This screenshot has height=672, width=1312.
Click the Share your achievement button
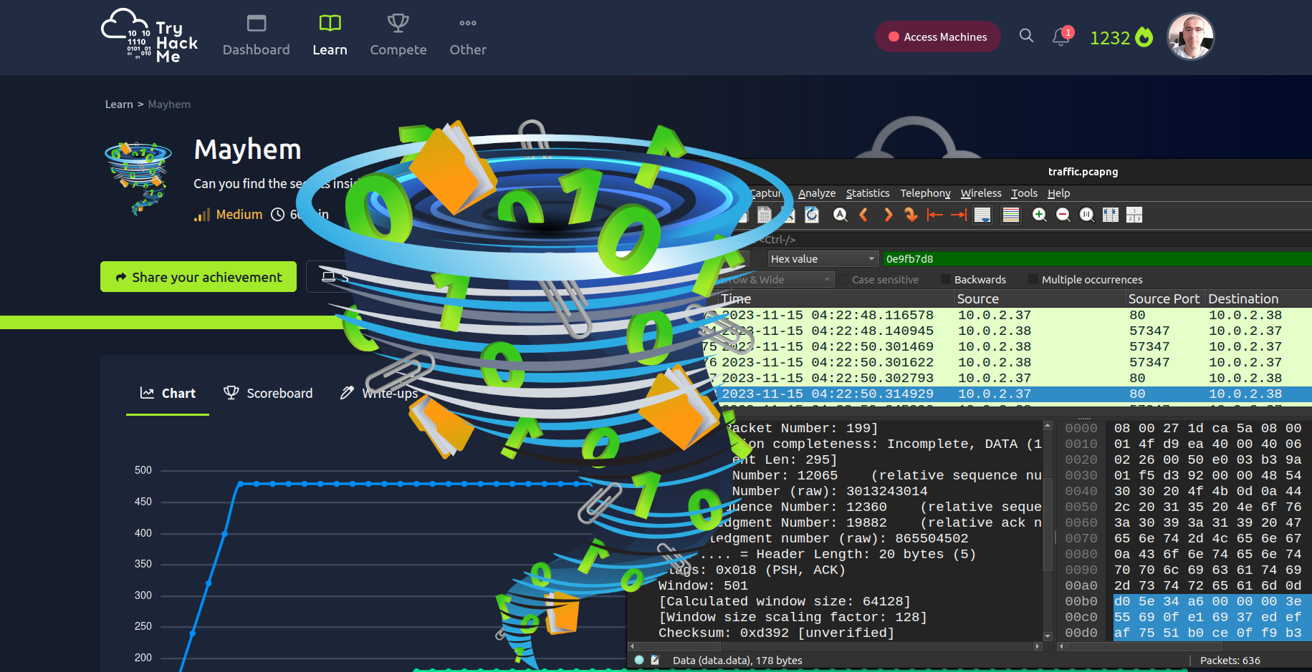198,277
